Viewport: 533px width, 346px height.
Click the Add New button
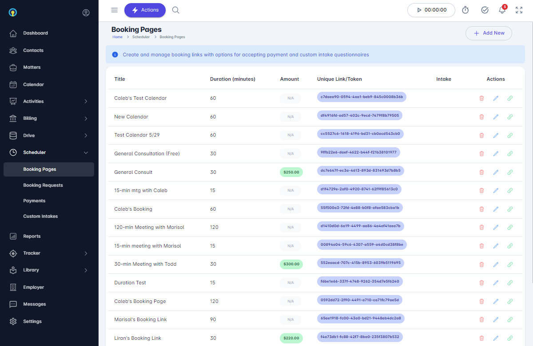click(489, 33)
